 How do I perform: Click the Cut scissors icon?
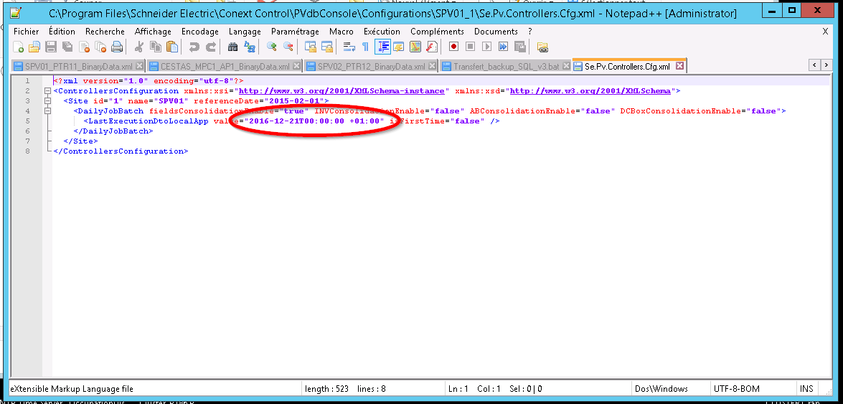pos(139,47)
